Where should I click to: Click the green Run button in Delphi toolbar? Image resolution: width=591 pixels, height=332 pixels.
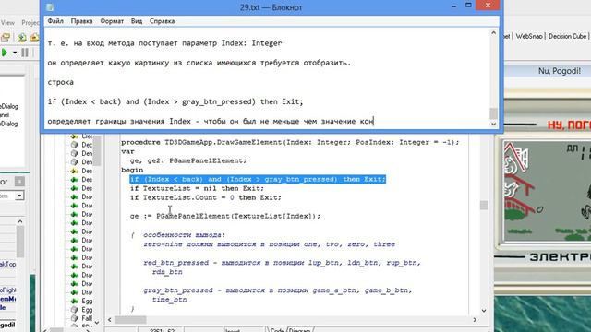click(x=5, y=53)
